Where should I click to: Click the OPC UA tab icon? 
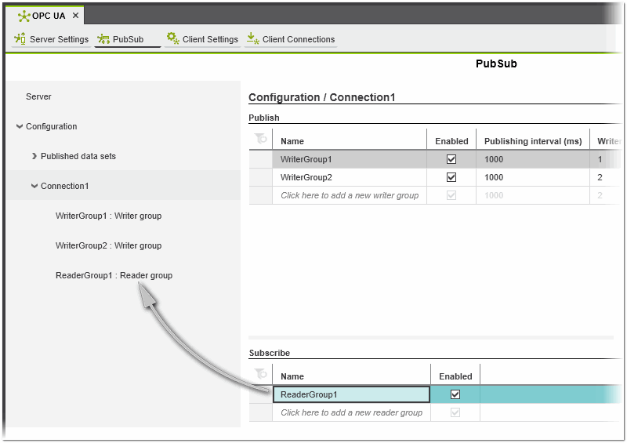pos(24,16)
